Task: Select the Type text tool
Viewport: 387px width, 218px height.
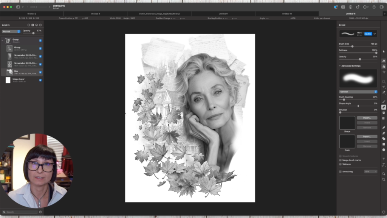Action: 384,159
